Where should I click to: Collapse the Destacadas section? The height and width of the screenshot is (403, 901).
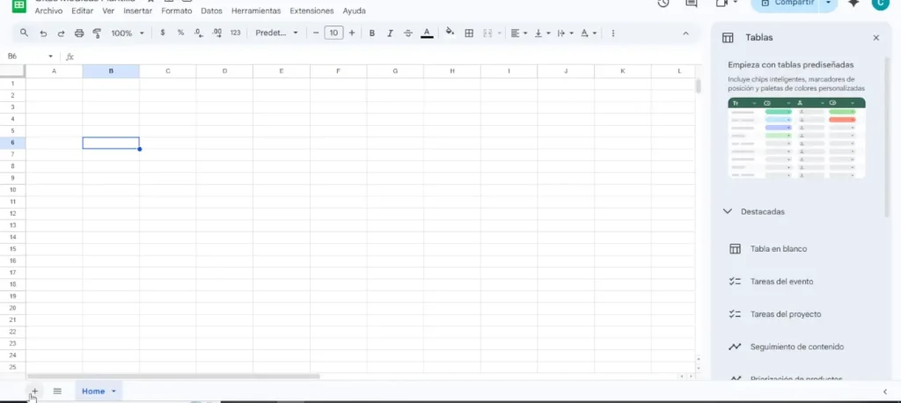tap(728, 211)
